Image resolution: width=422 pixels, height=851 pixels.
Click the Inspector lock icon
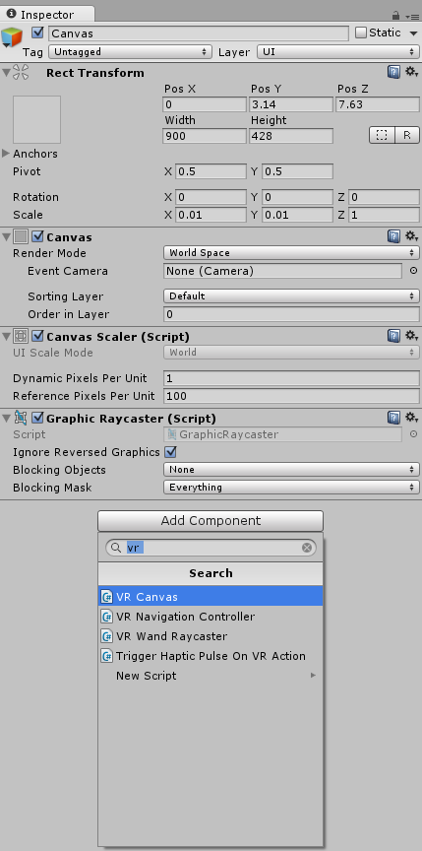[x=396, y=15]
